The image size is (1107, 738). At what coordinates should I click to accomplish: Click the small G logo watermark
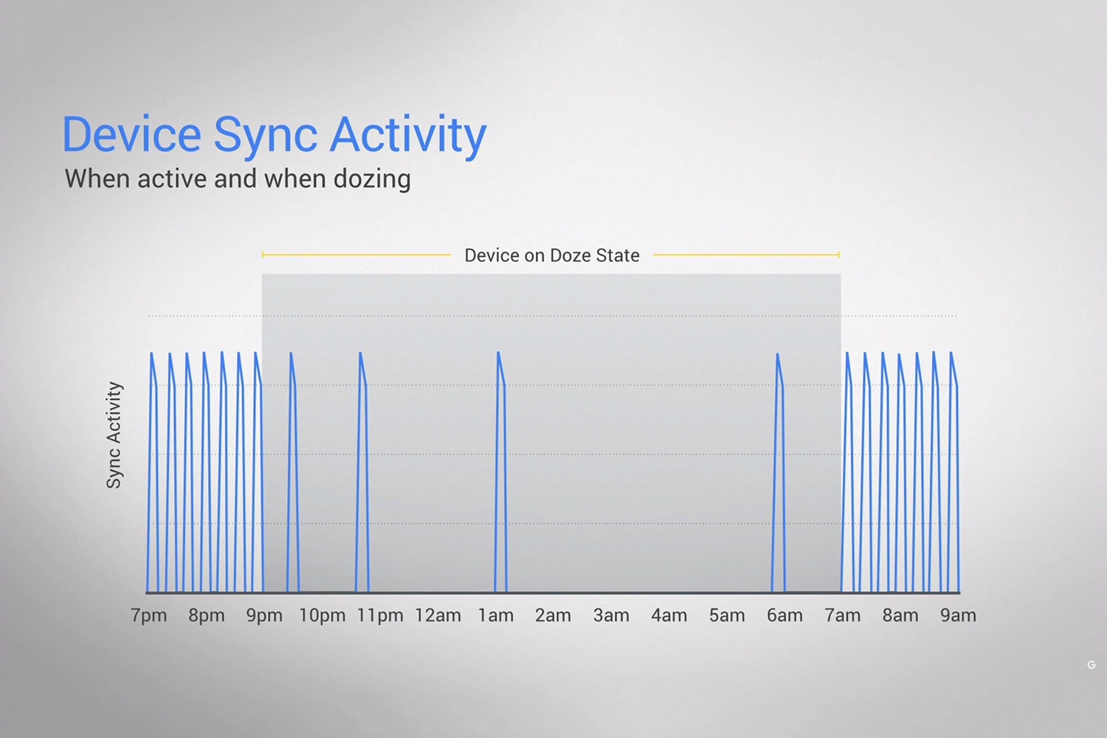point(1091,665)
